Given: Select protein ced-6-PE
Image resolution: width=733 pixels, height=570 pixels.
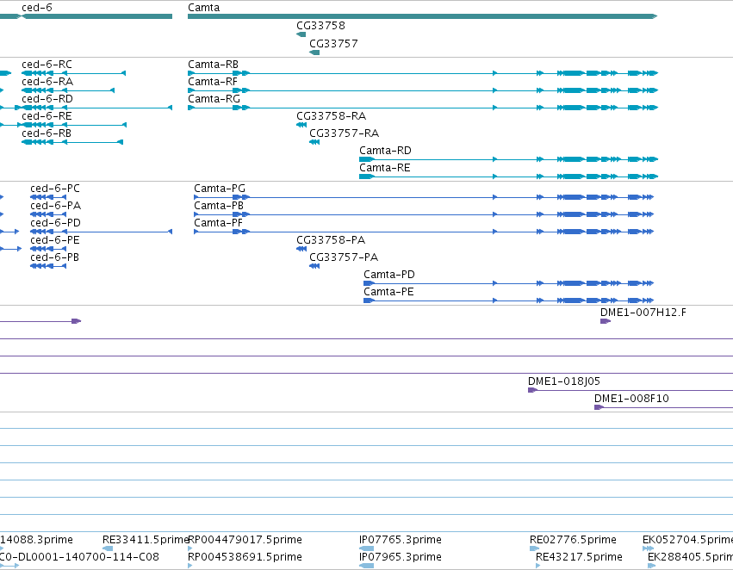Looking at the screenshot, I should [55, 240].
